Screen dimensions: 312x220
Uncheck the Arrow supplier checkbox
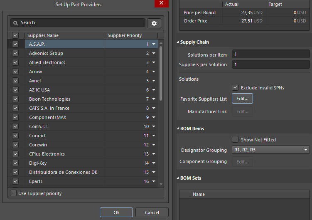click(x=15, y=72)
